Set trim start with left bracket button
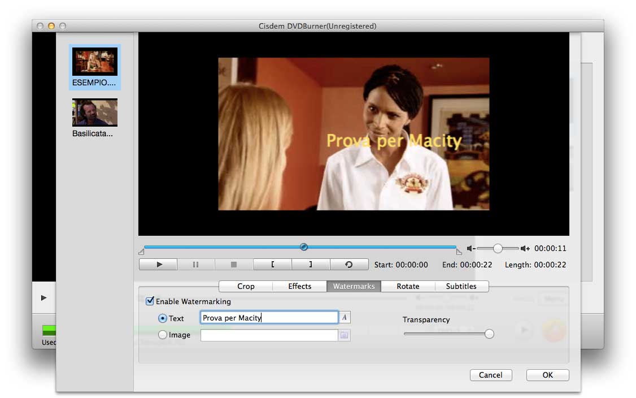The image size is (636, 398). coord(272,265)
